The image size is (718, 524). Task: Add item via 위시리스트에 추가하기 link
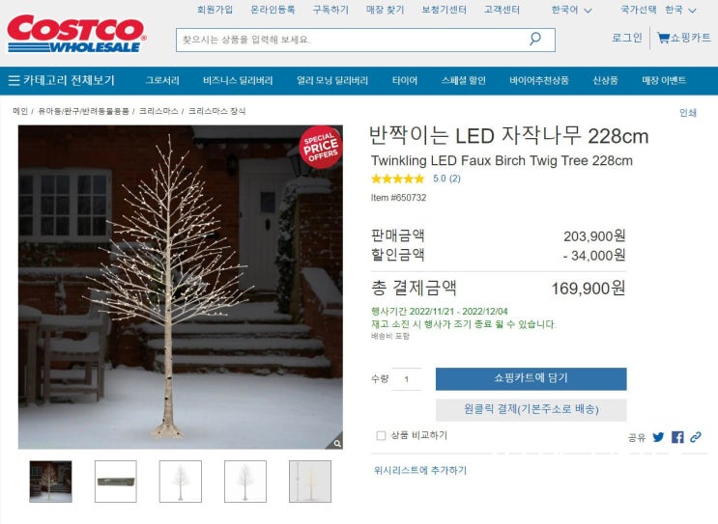click(x=420, y=470)
